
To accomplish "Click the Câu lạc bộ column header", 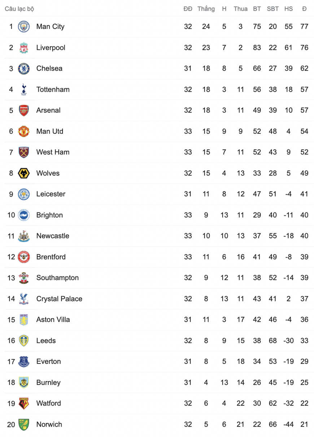I will [x=19, y=9].
